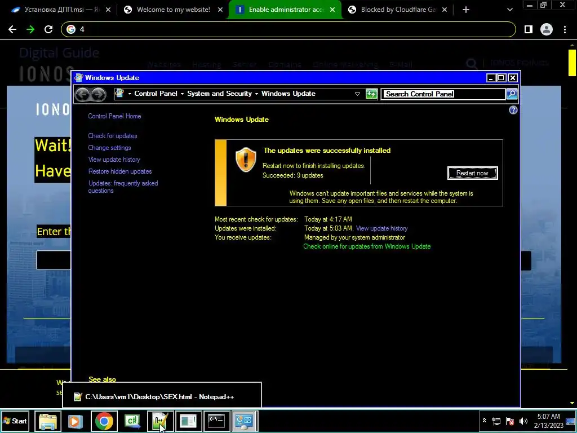Switch to Установка ДПП.msi tab
The image size is (577, 433).
pyautogui.click(x=56, y=10)
